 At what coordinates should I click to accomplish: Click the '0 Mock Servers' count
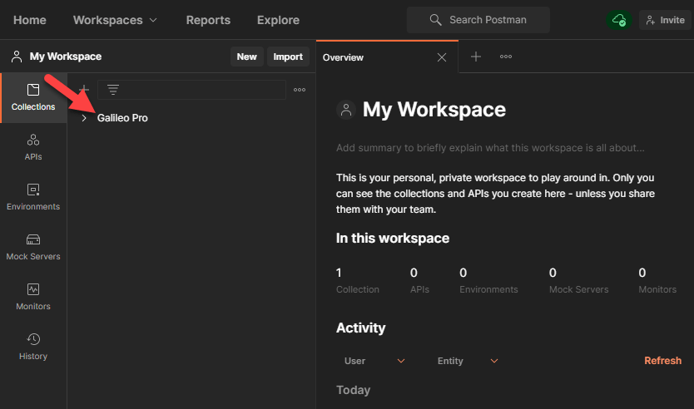579,281
